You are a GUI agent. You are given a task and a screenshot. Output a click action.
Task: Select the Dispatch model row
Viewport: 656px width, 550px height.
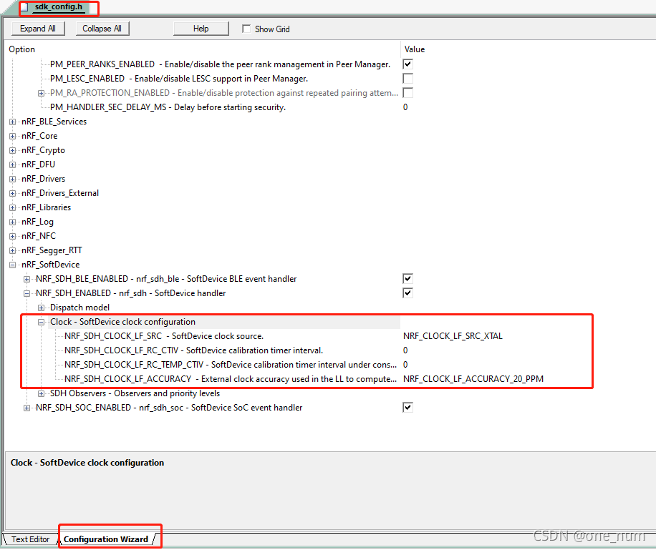coord(79,307)
